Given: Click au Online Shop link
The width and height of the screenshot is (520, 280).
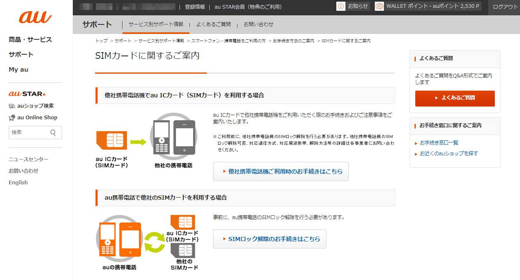Looking at the screenshot, I should coord(37,118).
